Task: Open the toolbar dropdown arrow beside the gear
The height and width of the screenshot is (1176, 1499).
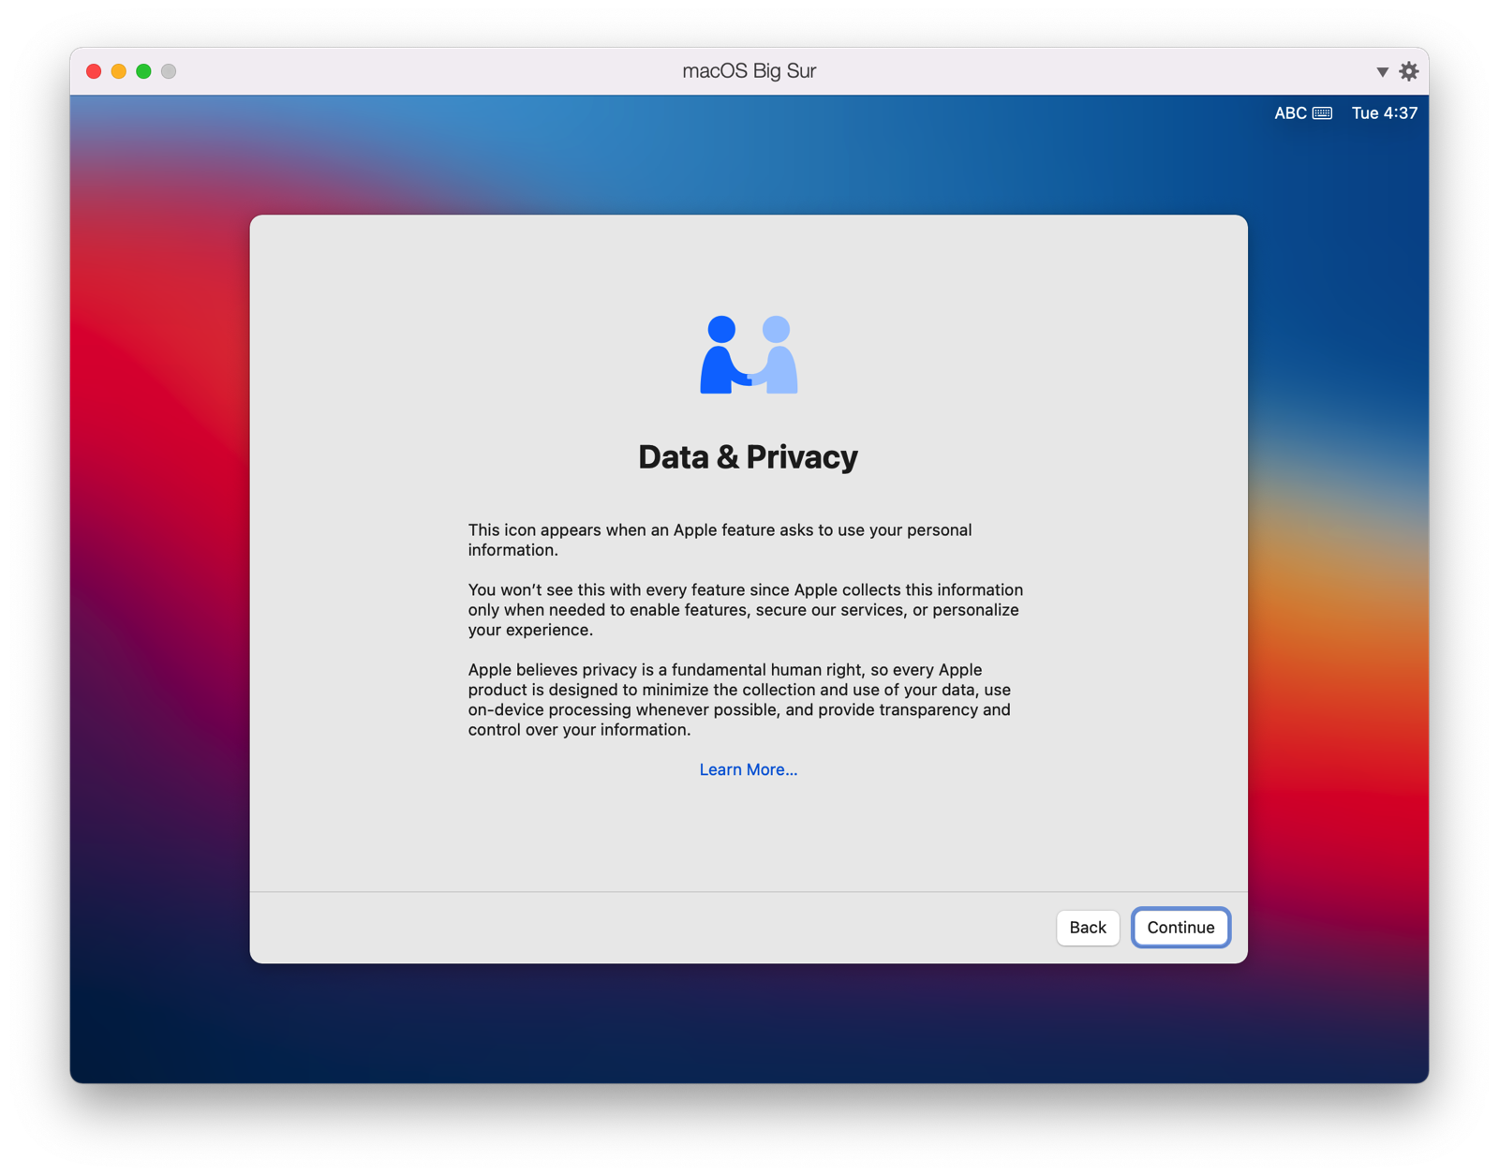Action: pyautogui.click(x=1381, y=70)
